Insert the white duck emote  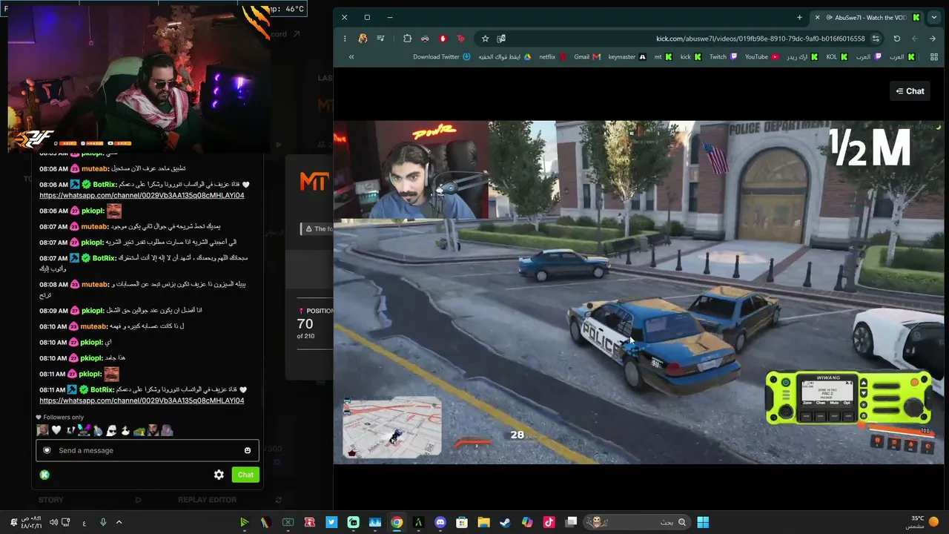pyautogui.click(x=125, y=430)
